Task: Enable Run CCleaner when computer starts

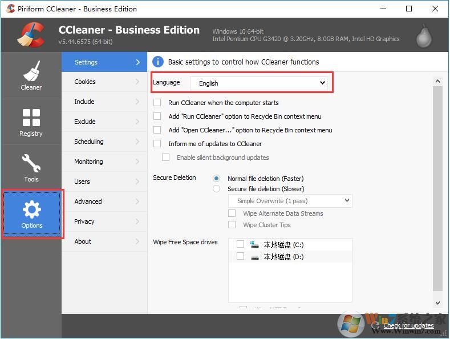Action: [157, 103]
